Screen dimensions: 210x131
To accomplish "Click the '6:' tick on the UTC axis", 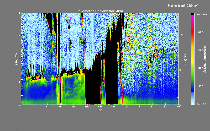I will pyautogui.click(x=61, y=107).
